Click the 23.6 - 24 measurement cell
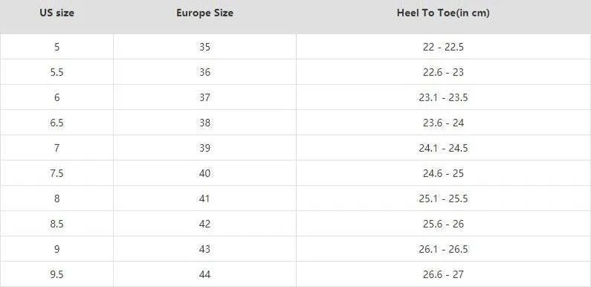The image size is (591, 287). pyautogui.click(x=443, y=123)
